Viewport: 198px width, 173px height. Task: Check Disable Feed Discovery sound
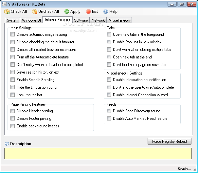pyautogui.click(x=109, y=111)
